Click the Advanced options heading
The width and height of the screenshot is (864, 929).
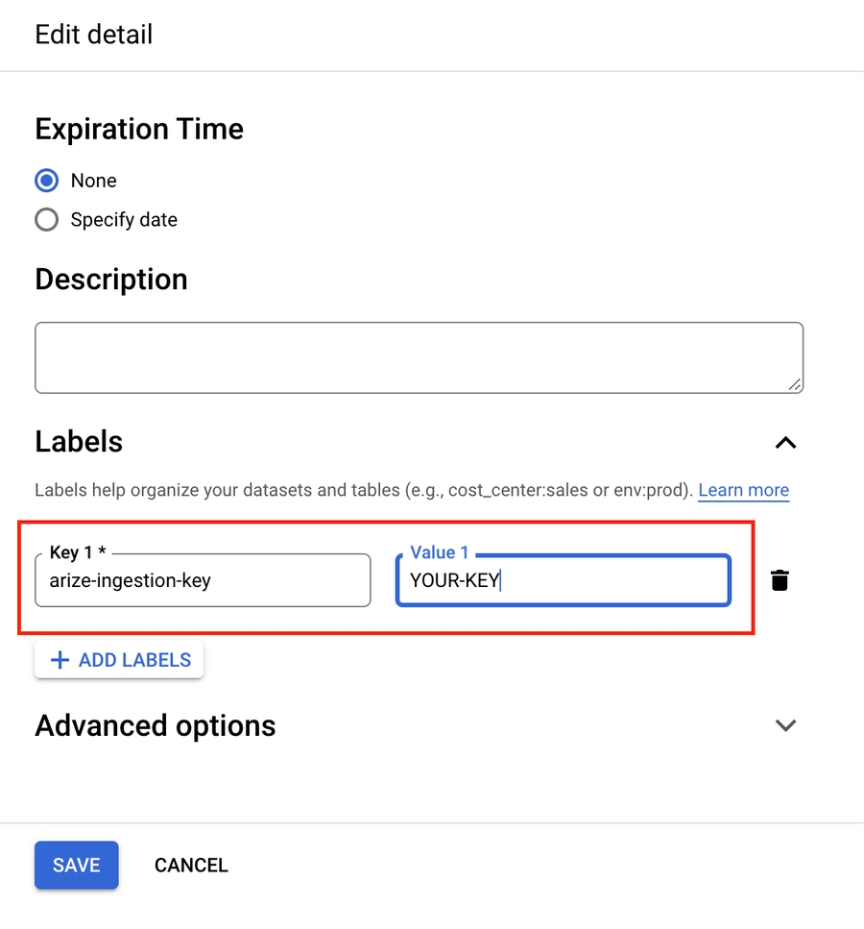pos(155,725)
